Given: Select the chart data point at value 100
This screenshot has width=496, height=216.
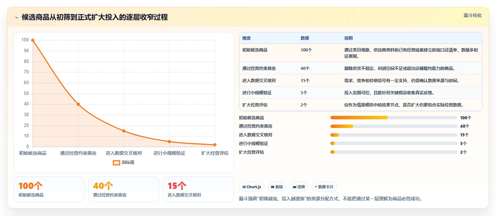Looking at the screenshot, I should pyautogui.click(x=33, y=40).
